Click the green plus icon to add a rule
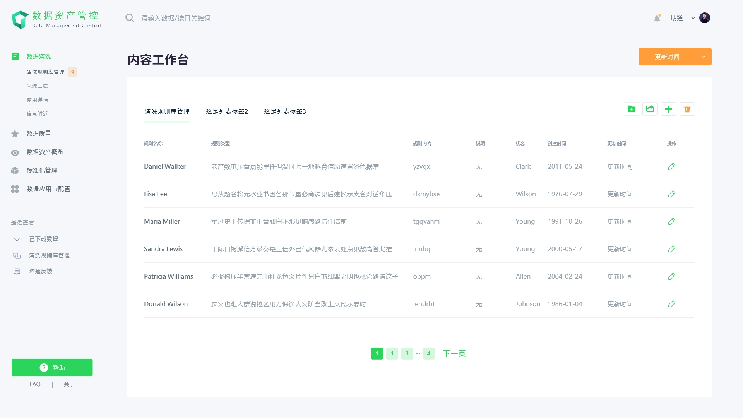This screenshot has width=743, height=418. click(x=668, y=109)
